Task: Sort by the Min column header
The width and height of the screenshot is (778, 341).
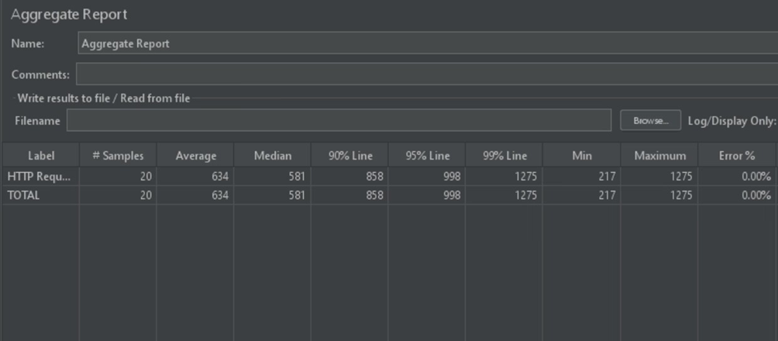Action: [582, 156]
